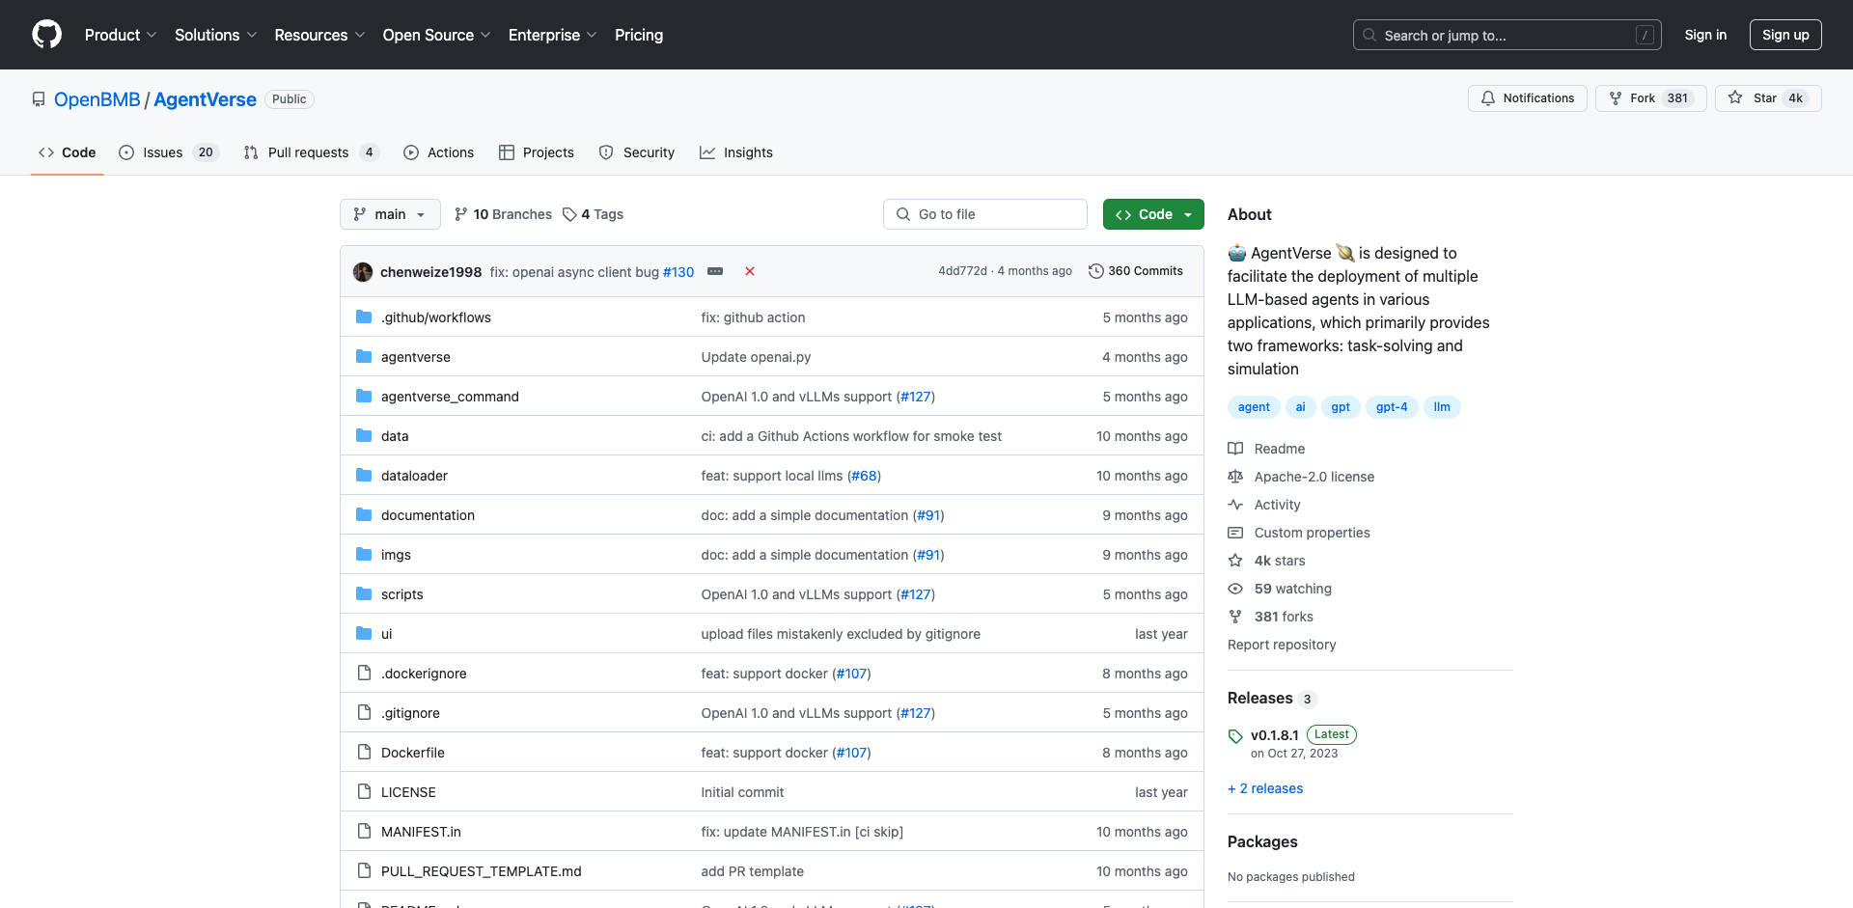
Task: Fork the repository via the Fork button
Action: 1650,98
